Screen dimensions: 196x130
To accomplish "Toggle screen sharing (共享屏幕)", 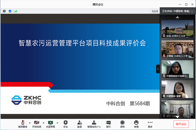I will 50,123.
